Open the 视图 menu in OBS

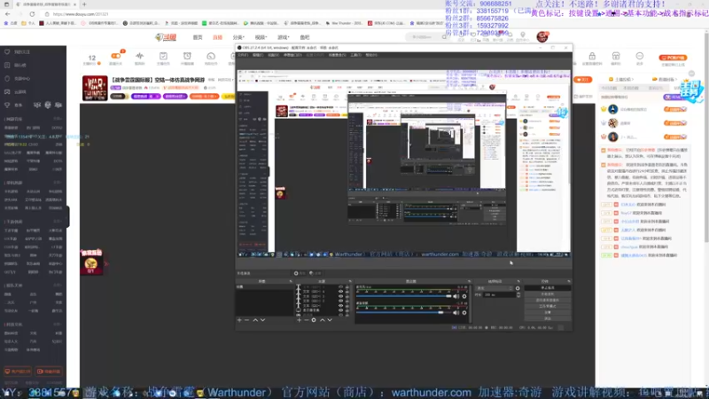pos(273,55)
